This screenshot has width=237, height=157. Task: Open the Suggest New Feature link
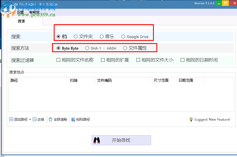tap(212, 120)
